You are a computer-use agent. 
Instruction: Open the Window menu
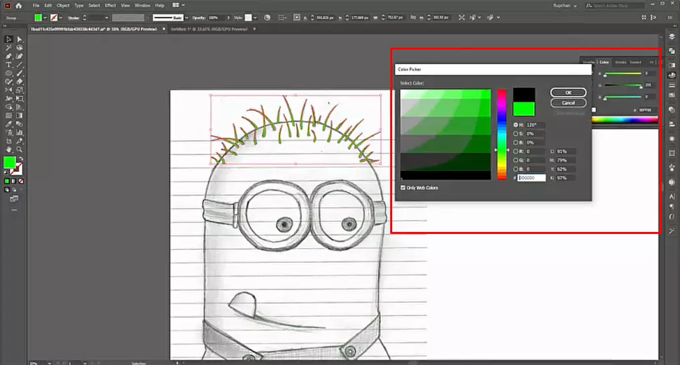tap(143, 5)
